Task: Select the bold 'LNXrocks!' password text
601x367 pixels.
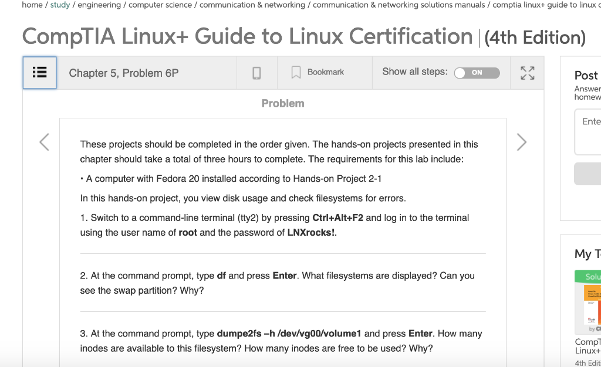Action: [x=311, y=233]
